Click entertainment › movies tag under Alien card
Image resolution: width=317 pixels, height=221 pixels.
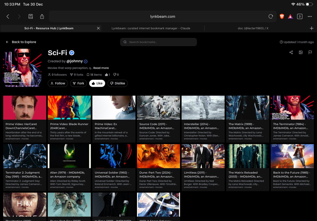62,187
